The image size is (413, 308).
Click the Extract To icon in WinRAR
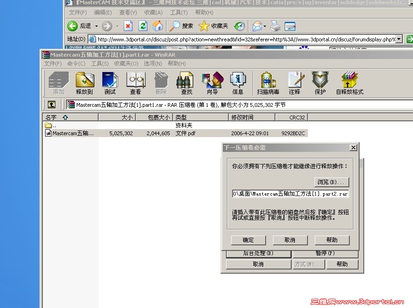(85, 83)
